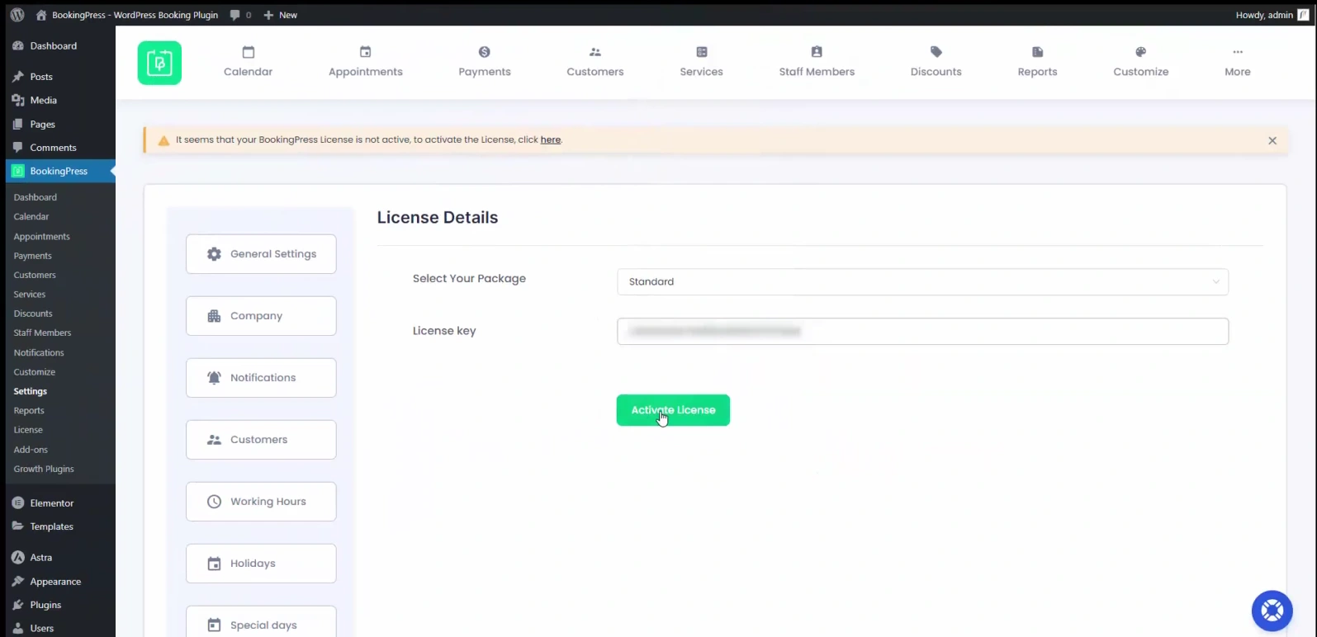Follow the 'here' link in the license warning
Screen dimensions: 1317x637
[x=550, y=139]
